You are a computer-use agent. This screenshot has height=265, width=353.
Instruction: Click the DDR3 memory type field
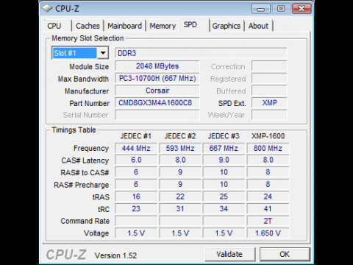(201, 53)
